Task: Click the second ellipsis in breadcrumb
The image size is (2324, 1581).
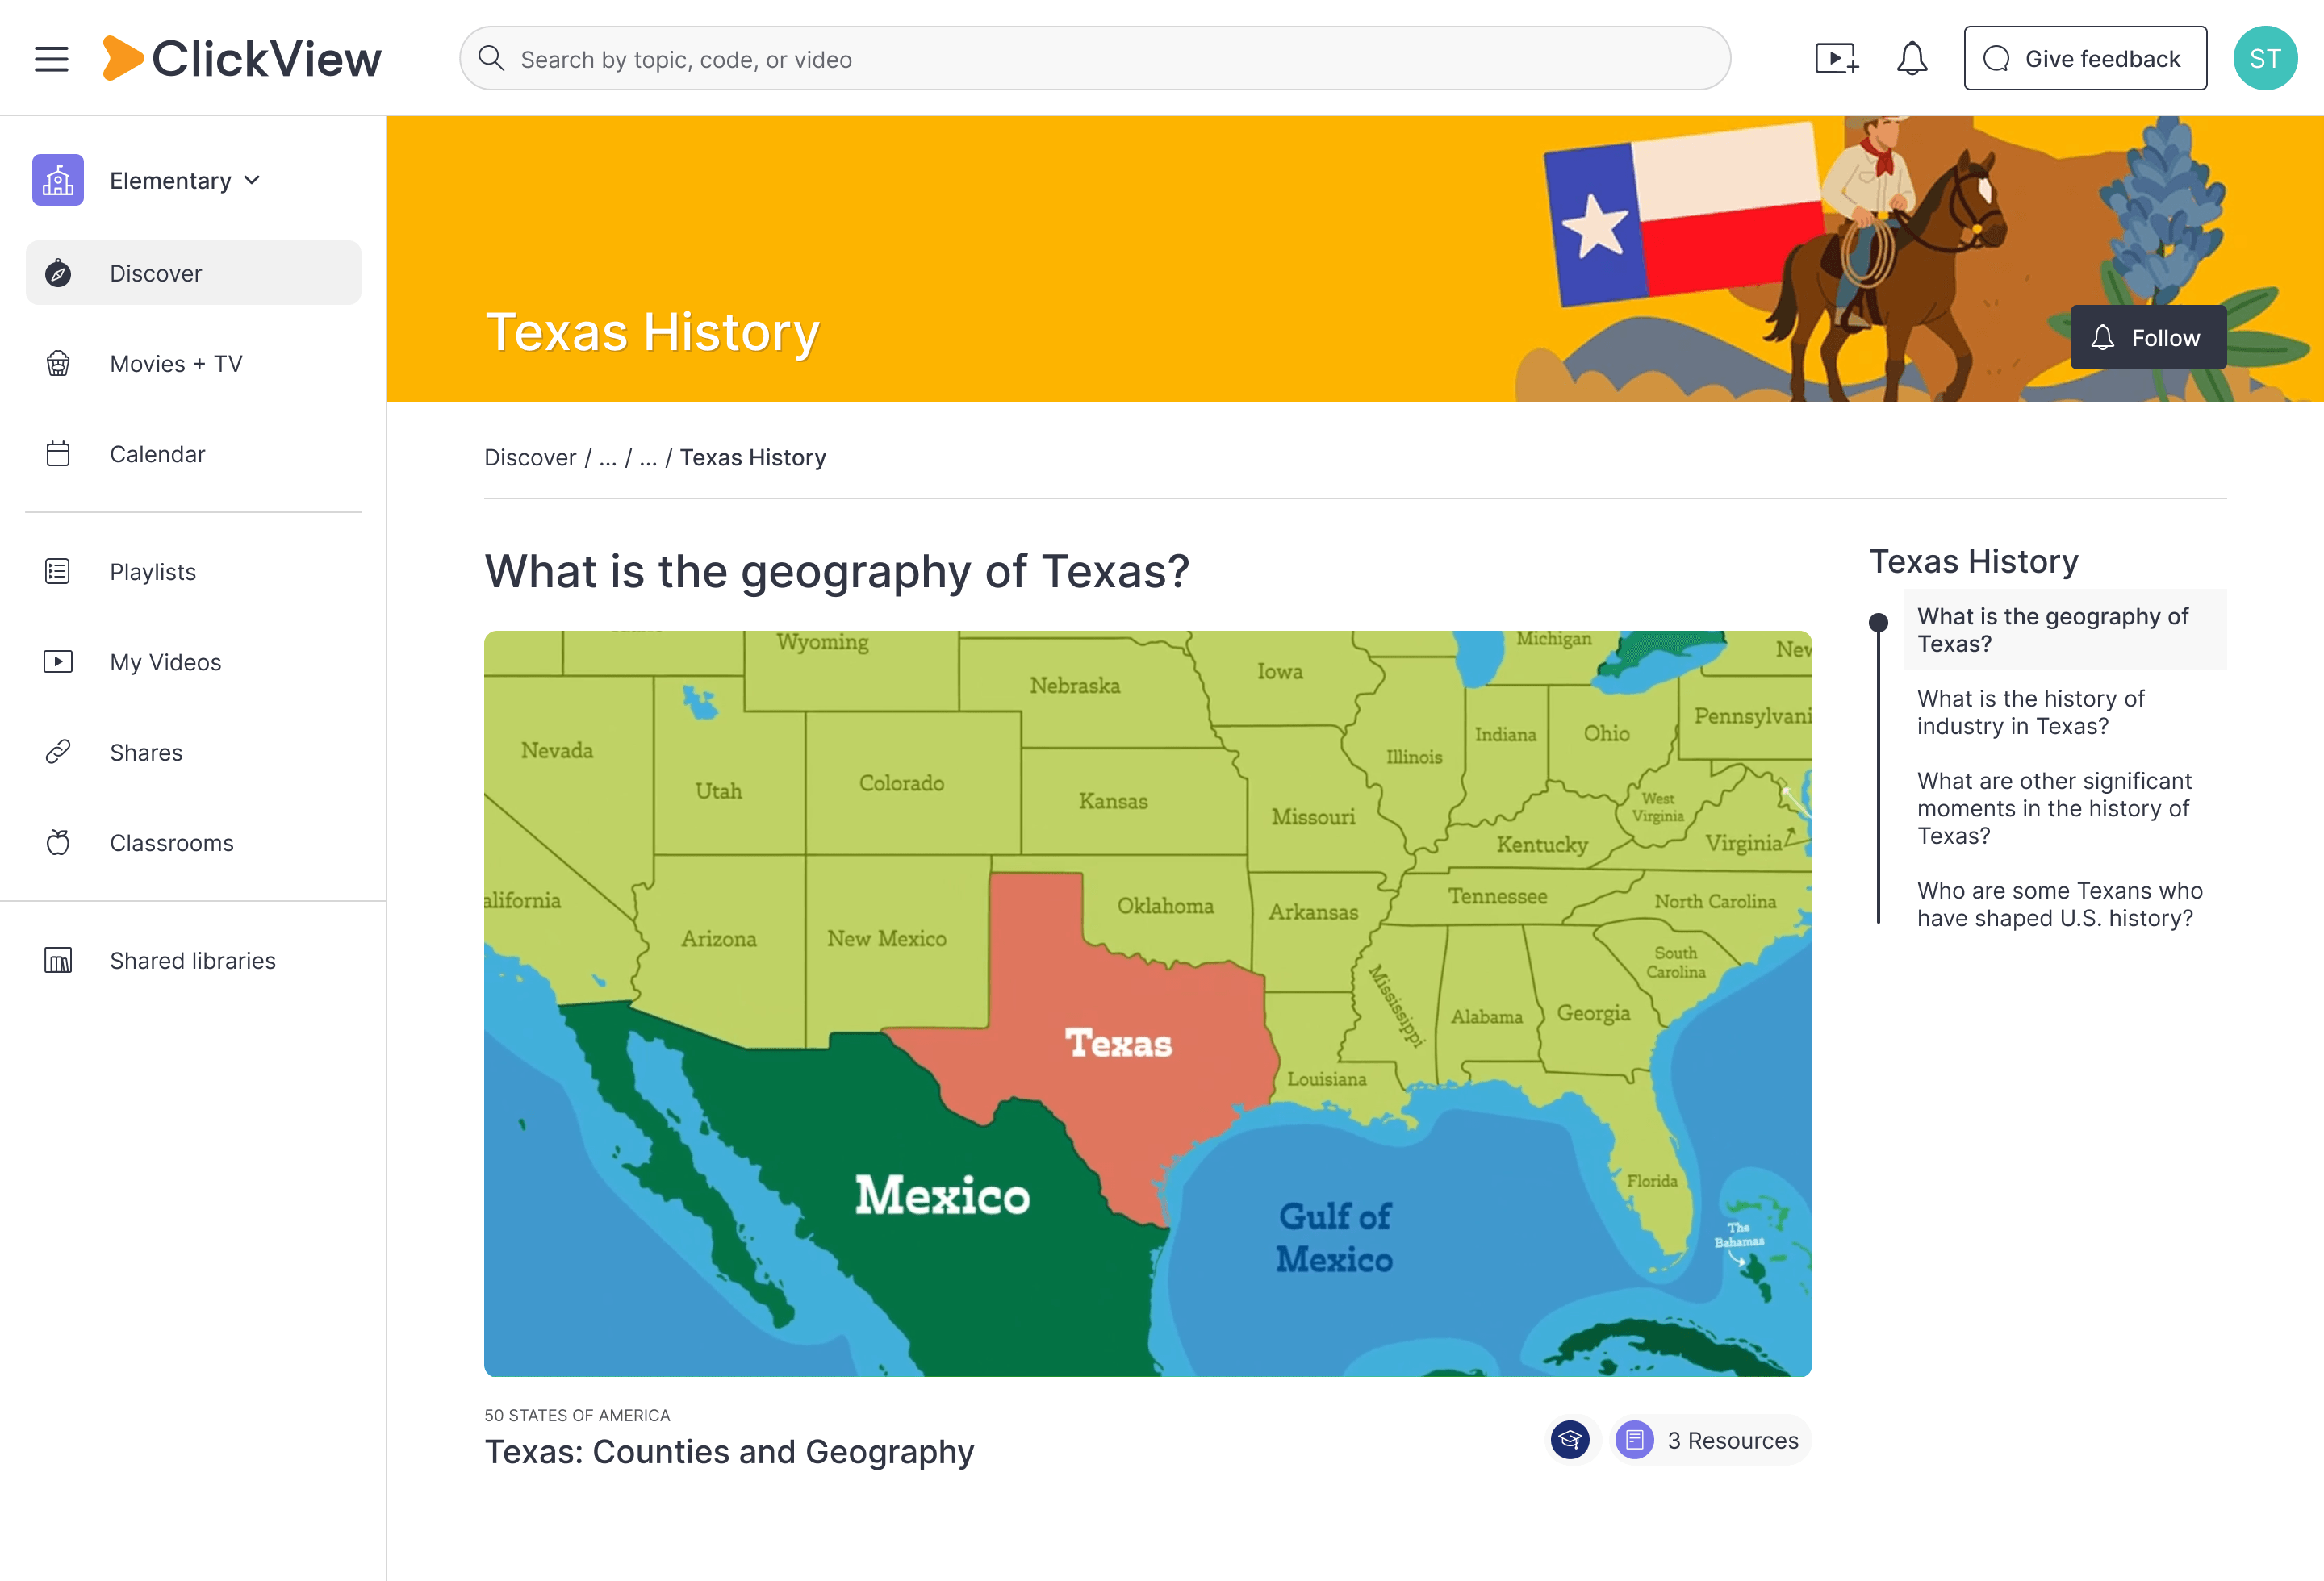Action: [648, 457]
